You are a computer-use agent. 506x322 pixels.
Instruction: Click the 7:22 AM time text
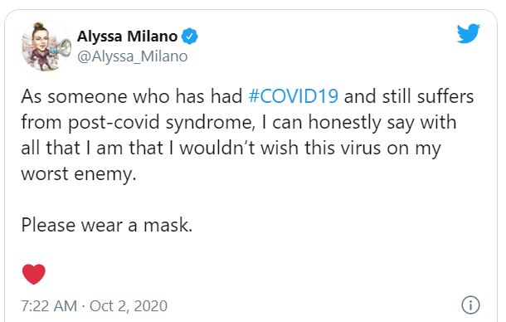click(x=49, y=306)
